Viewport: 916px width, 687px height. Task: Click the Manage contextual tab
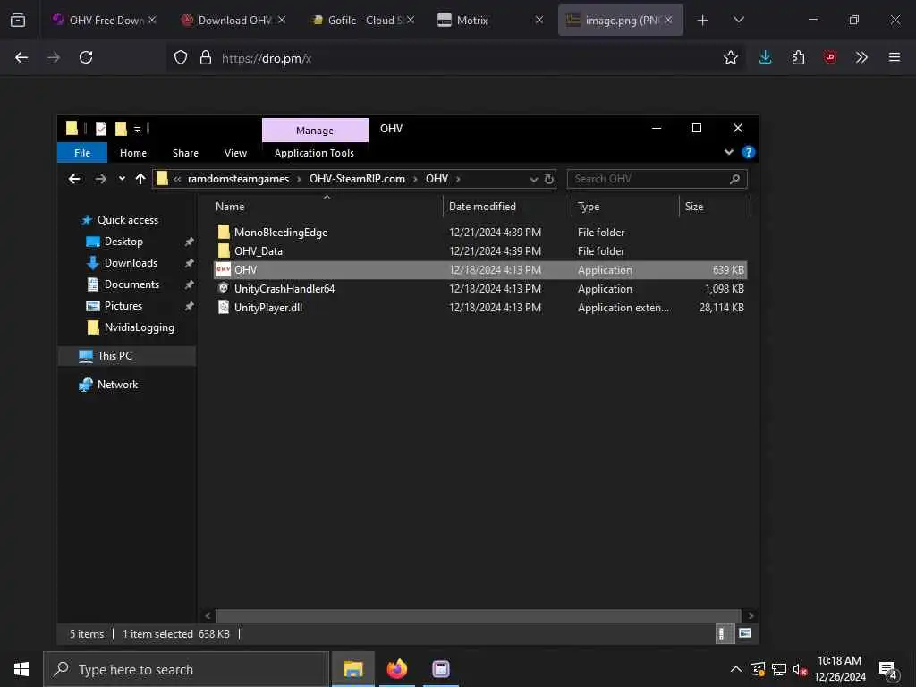(315, 131)
